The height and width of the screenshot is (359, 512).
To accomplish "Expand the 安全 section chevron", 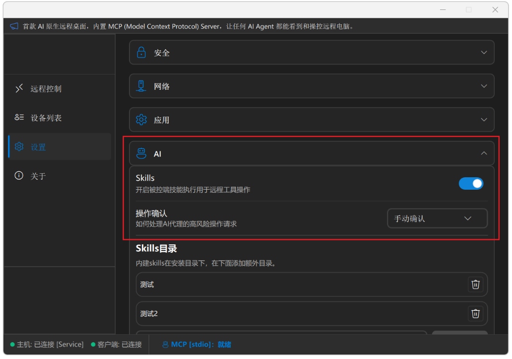I will click(484, 53).
